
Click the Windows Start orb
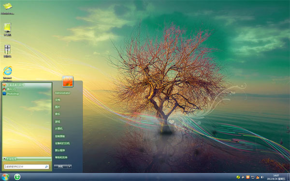[x=5, y=177]
